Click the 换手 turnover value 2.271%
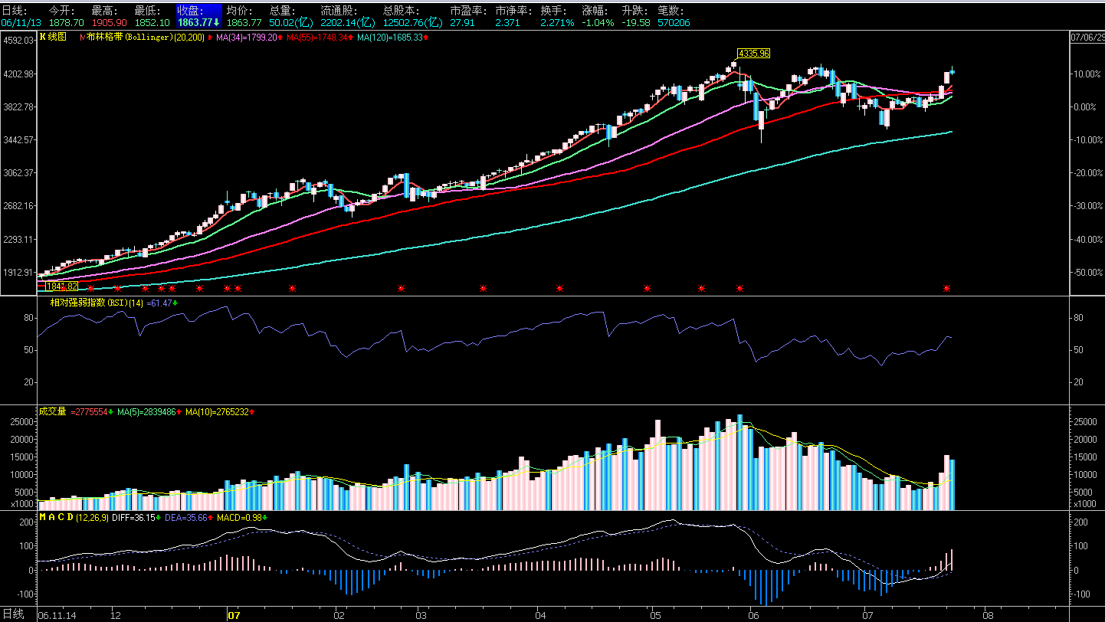The image size is (1105, 622). (x=557, y=23)
